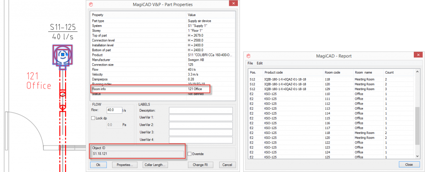Click the UserVar 2 input field
The width and height of the screenshot is (425, 172).
pos(200,125)
